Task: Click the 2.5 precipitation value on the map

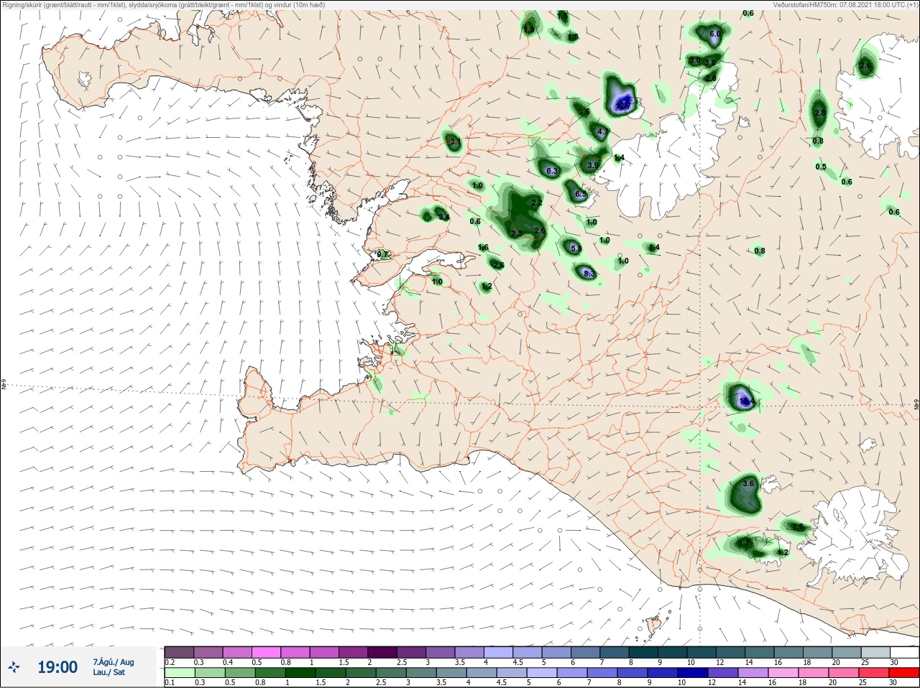Action: pyautogui.click(x=516, y=233)
